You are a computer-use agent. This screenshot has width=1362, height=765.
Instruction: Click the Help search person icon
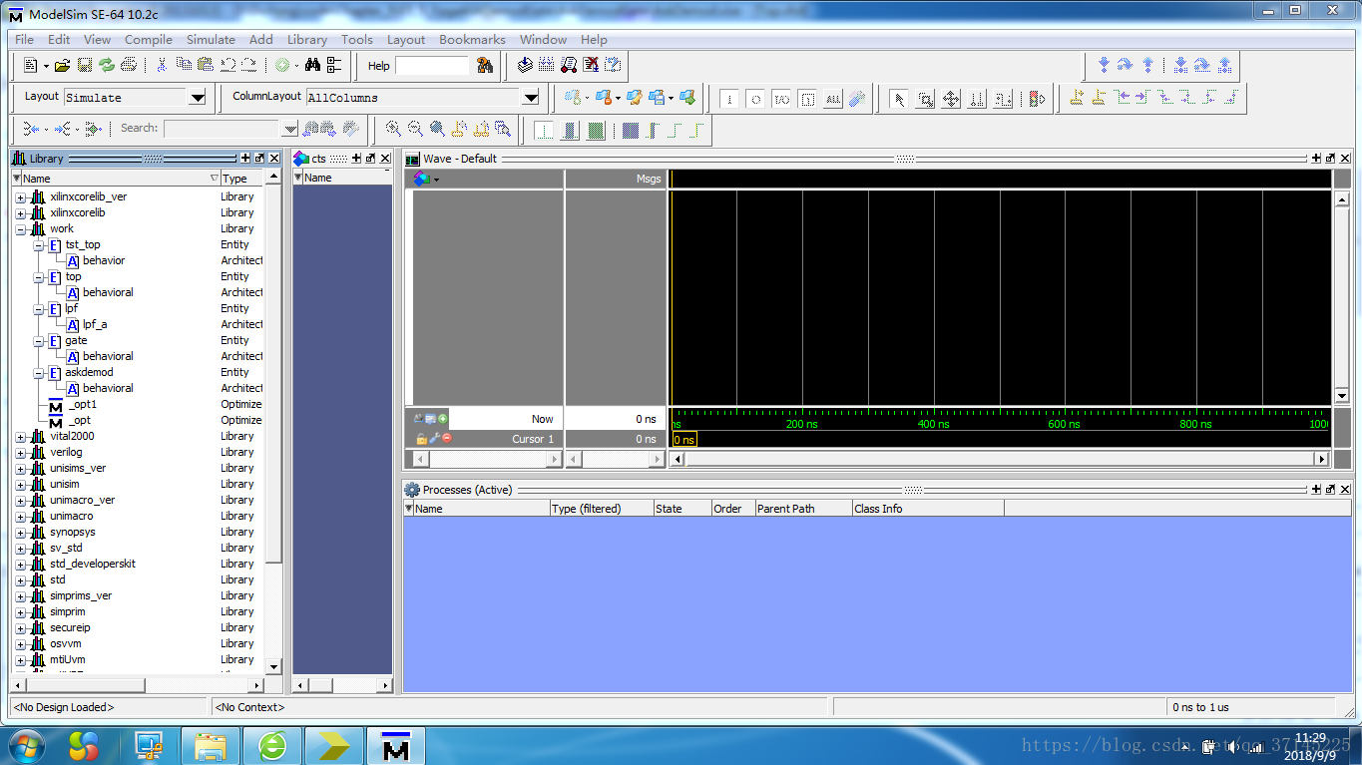coord(485,65)
